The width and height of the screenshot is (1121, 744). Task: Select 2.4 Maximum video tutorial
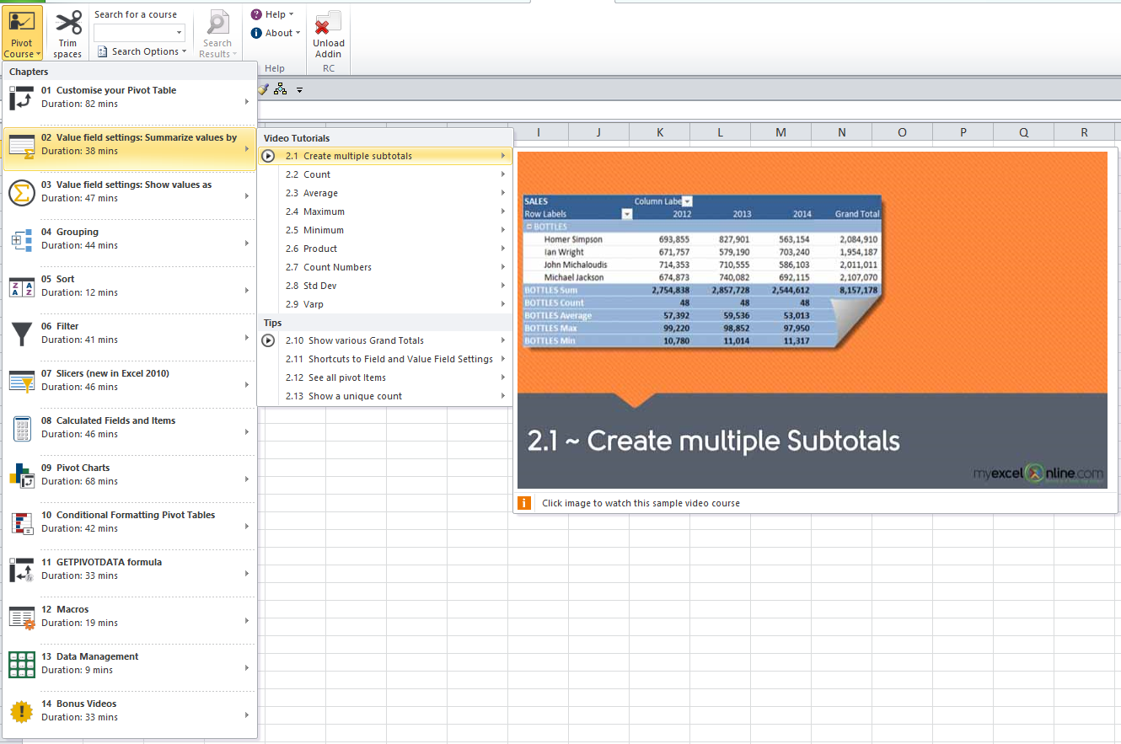tap(384, 211)
